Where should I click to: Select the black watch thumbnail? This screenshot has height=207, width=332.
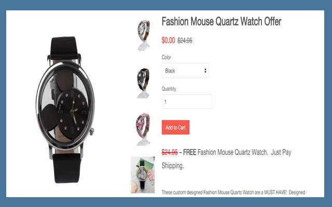(x=143, y=83)
